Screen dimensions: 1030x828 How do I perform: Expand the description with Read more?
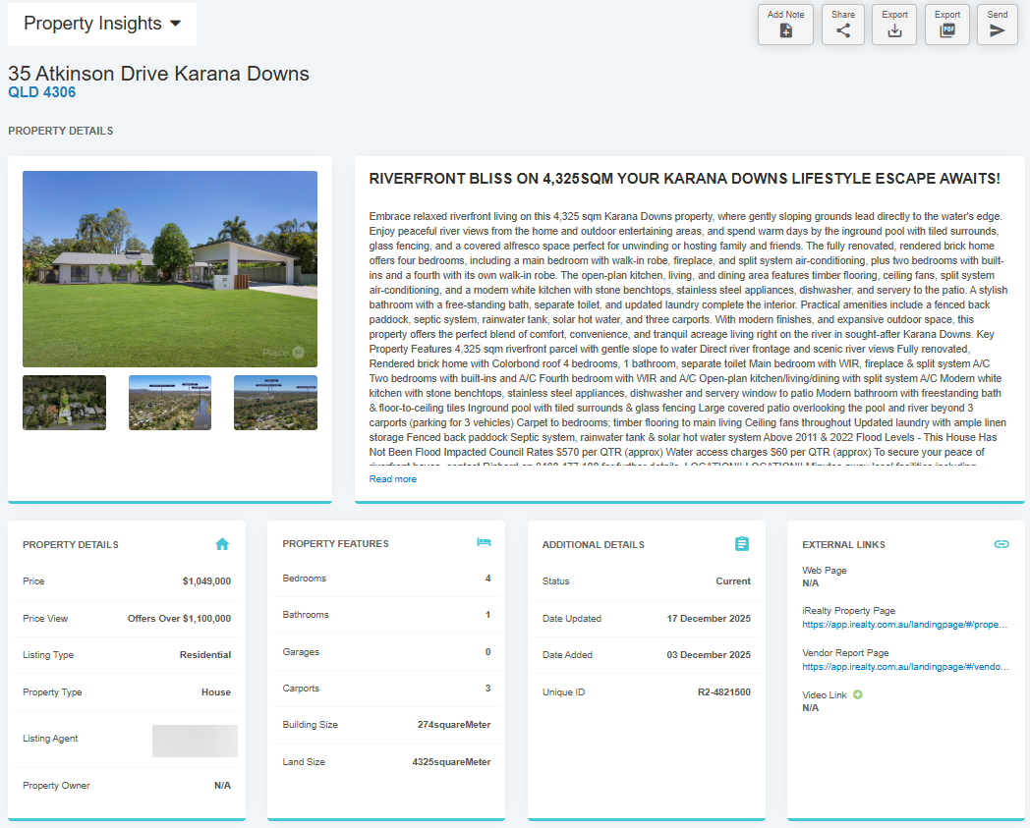click(x=392, y=479)
